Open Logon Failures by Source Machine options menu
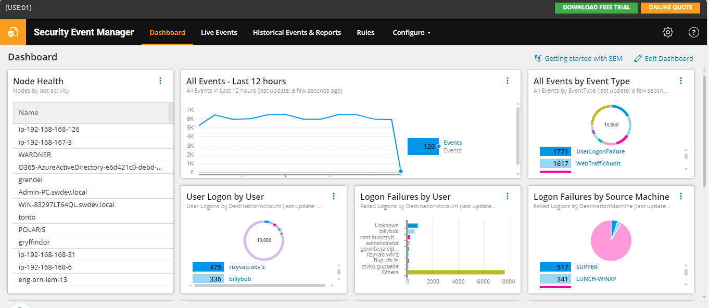Viewport: 709px width, 308px height. coord(681,196)
